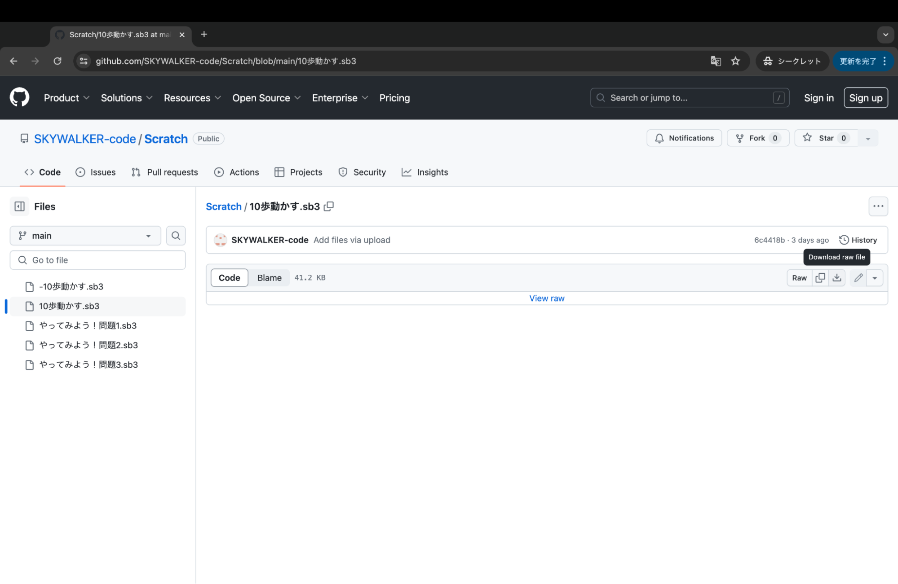Open file -10歩動かす.sb3 in tree
The height and width of the screenshot is (584, 898).
pyautogui.click(x=97, y=286)
